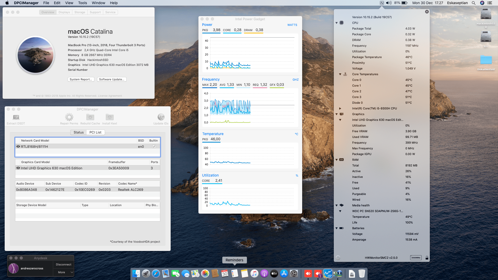Screen dimensions: 498x280
Task: Click Disconnect in Anydesk window
Action: click(64, 264)
